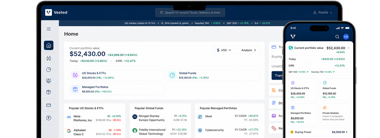Click the Profile user icon
Screen dimensions: 380x138
tap(315, 13)
